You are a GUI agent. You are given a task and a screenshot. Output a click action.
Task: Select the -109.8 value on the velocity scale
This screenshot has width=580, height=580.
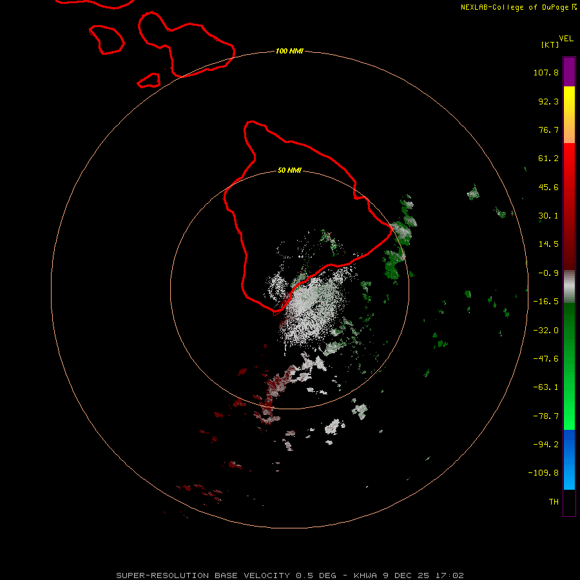pyautogui.click(x=543, y=473)
